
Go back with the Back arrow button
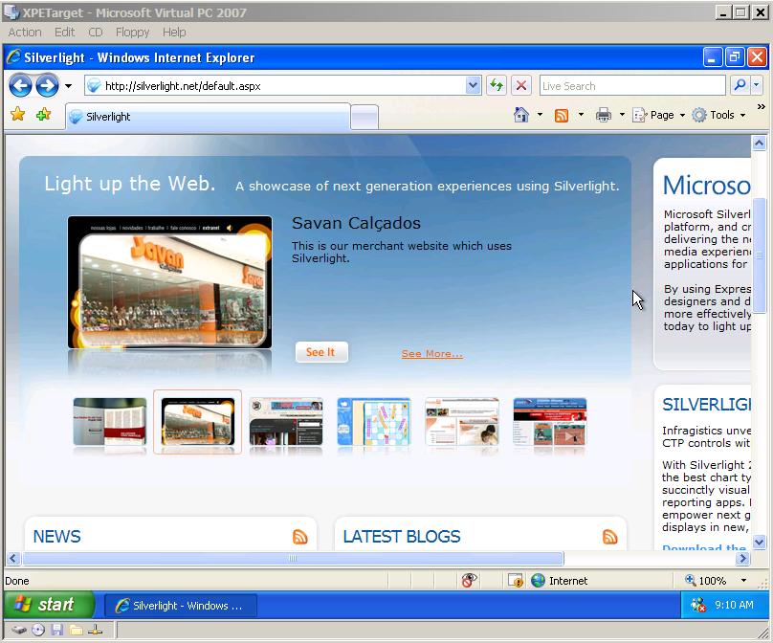click(20, 86)
